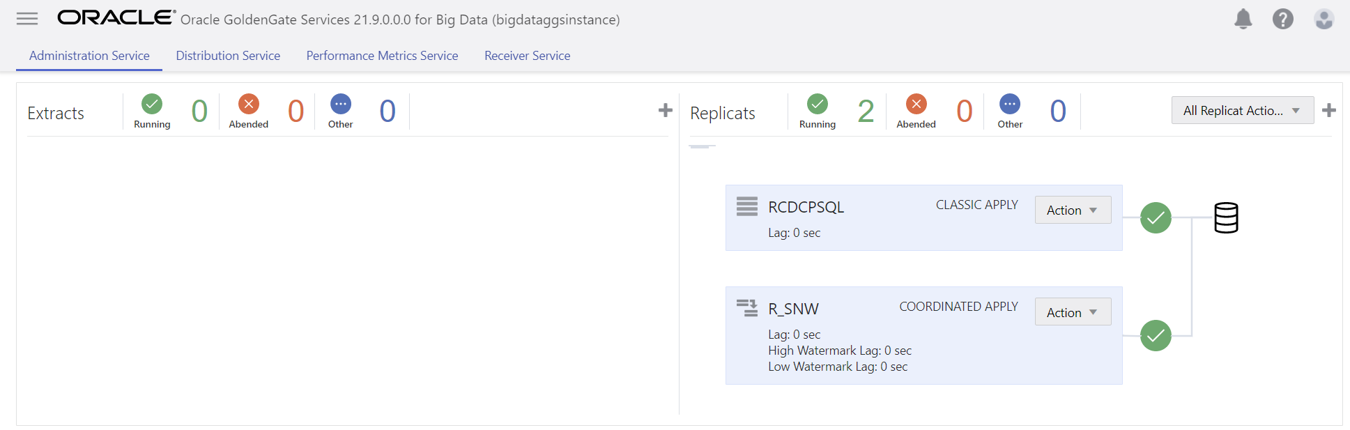1350x430 pixels.
Task: Click the Replicats Other blue dots icon
Action: click(x=1010, y=104)
